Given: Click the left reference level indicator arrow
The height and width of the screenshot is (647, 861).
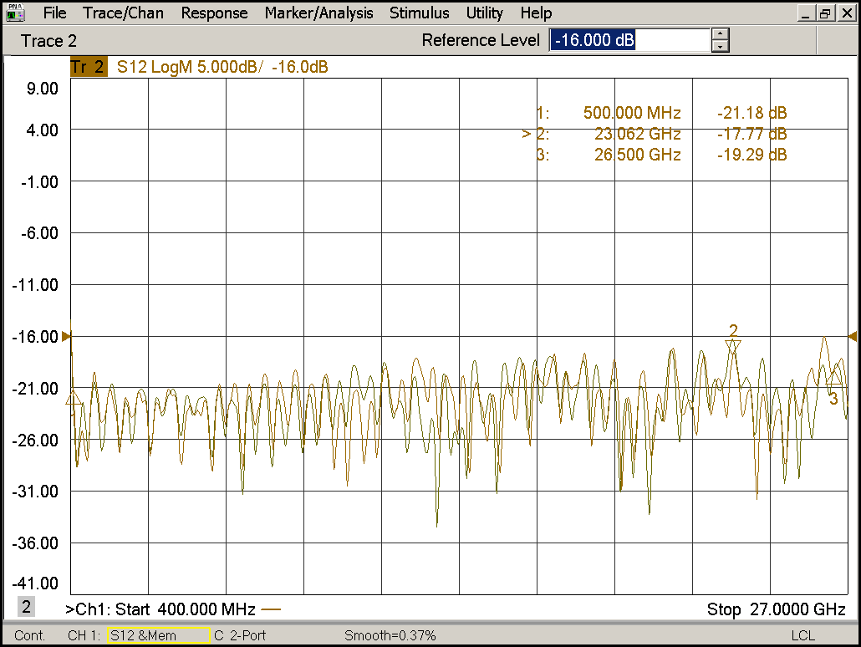Looking at the screenshot, I should 66,336.
